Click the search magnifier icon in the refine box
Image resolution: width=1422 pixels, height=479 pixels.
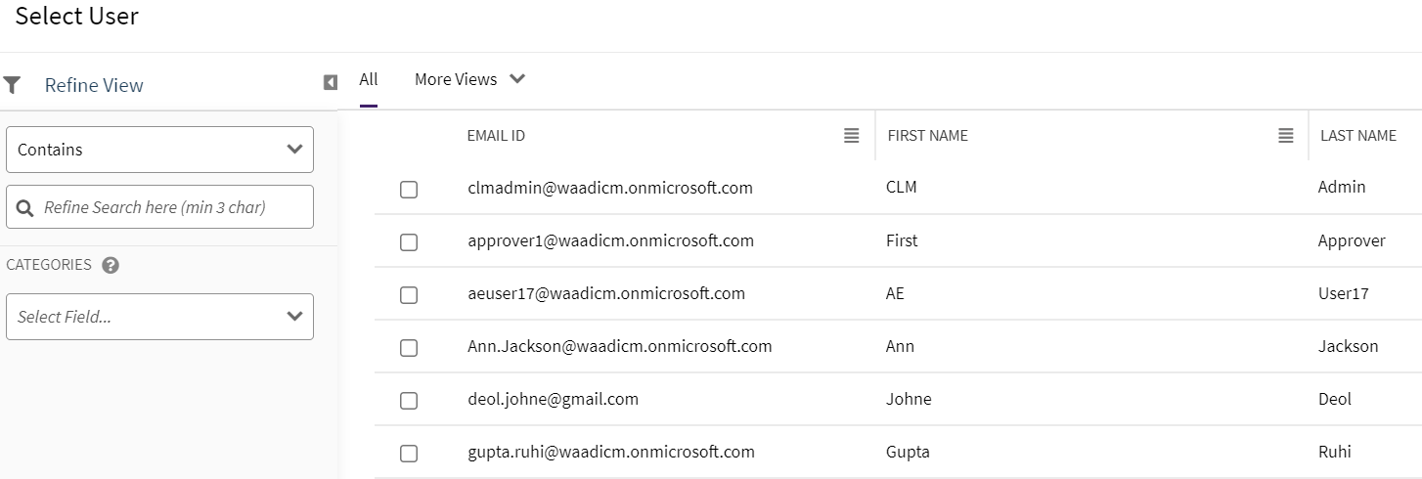pyautogui.click(x=26, y=208)
